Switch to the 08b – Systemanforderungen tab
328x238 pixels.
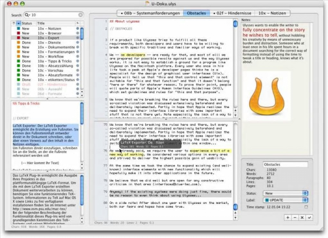(150, 13)
